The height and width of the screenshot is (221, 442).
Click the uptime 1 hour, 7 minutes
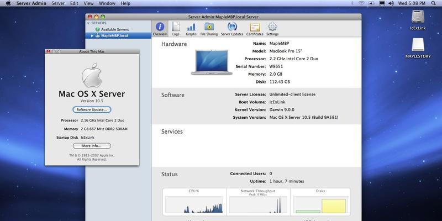287,181
